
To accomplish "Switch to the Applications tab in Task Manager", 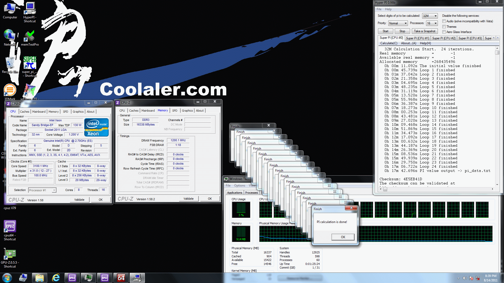I will click(x=234, y=193).
